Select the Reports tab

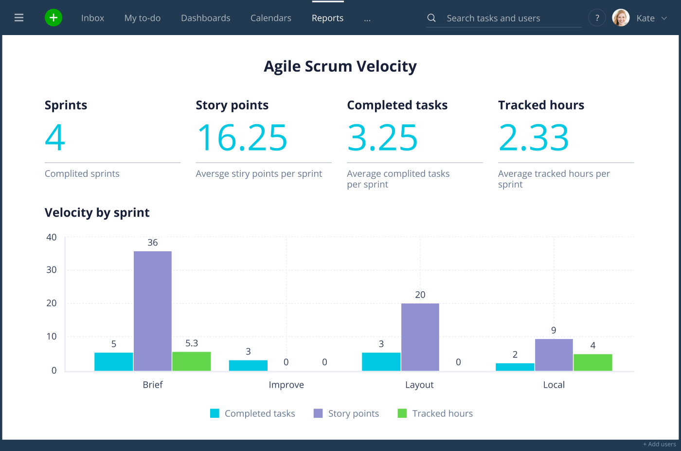point(328,18)
